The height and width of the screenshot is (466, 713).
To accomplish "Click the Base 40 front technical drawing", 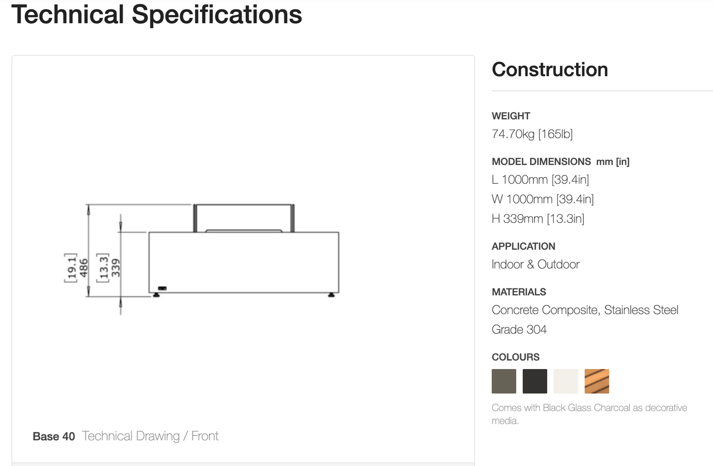I will pyautogui.click(x=202, y=259).
